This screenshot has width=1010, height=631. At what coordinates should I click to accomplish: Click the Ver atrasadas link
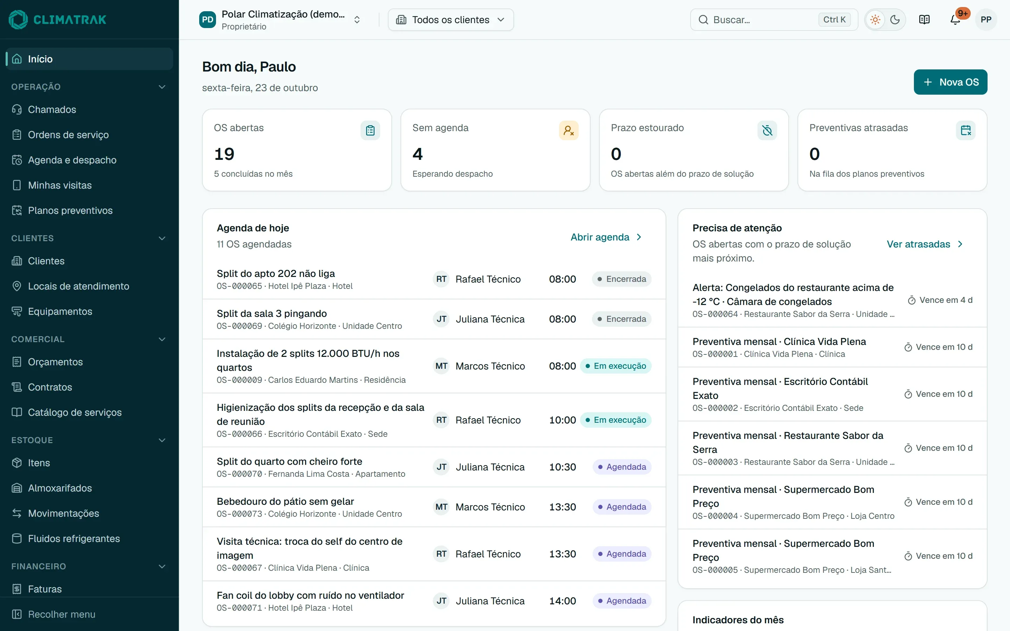[x=924, y=244]
